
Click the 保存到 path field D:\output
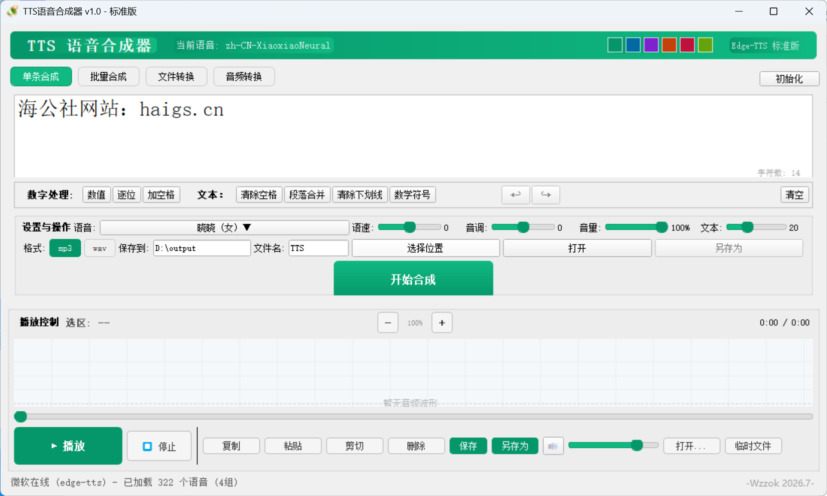202,248
